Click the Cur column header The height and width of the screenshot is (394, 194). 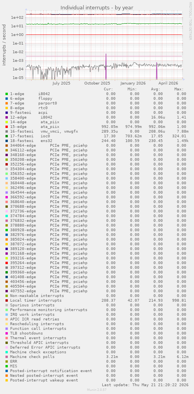click(109, 89)
